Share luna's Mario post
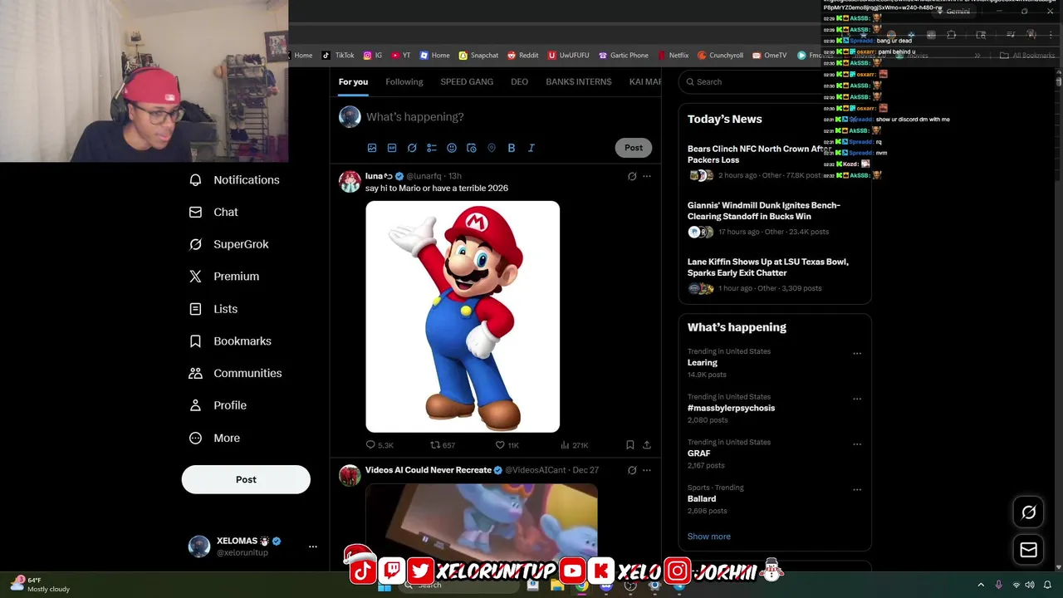1063x598 pixels. (647, 445)
